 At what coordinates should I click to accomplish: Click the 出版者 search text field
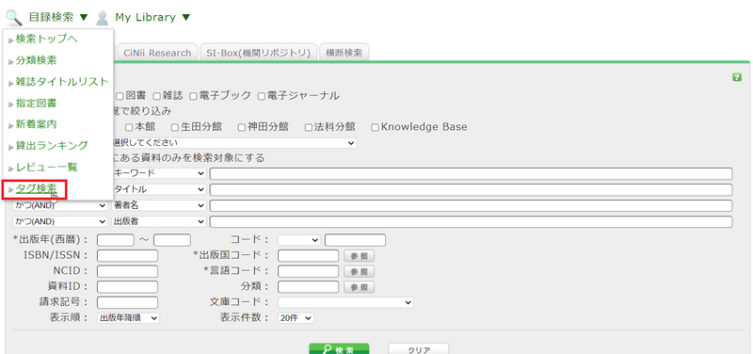[472, 222]
